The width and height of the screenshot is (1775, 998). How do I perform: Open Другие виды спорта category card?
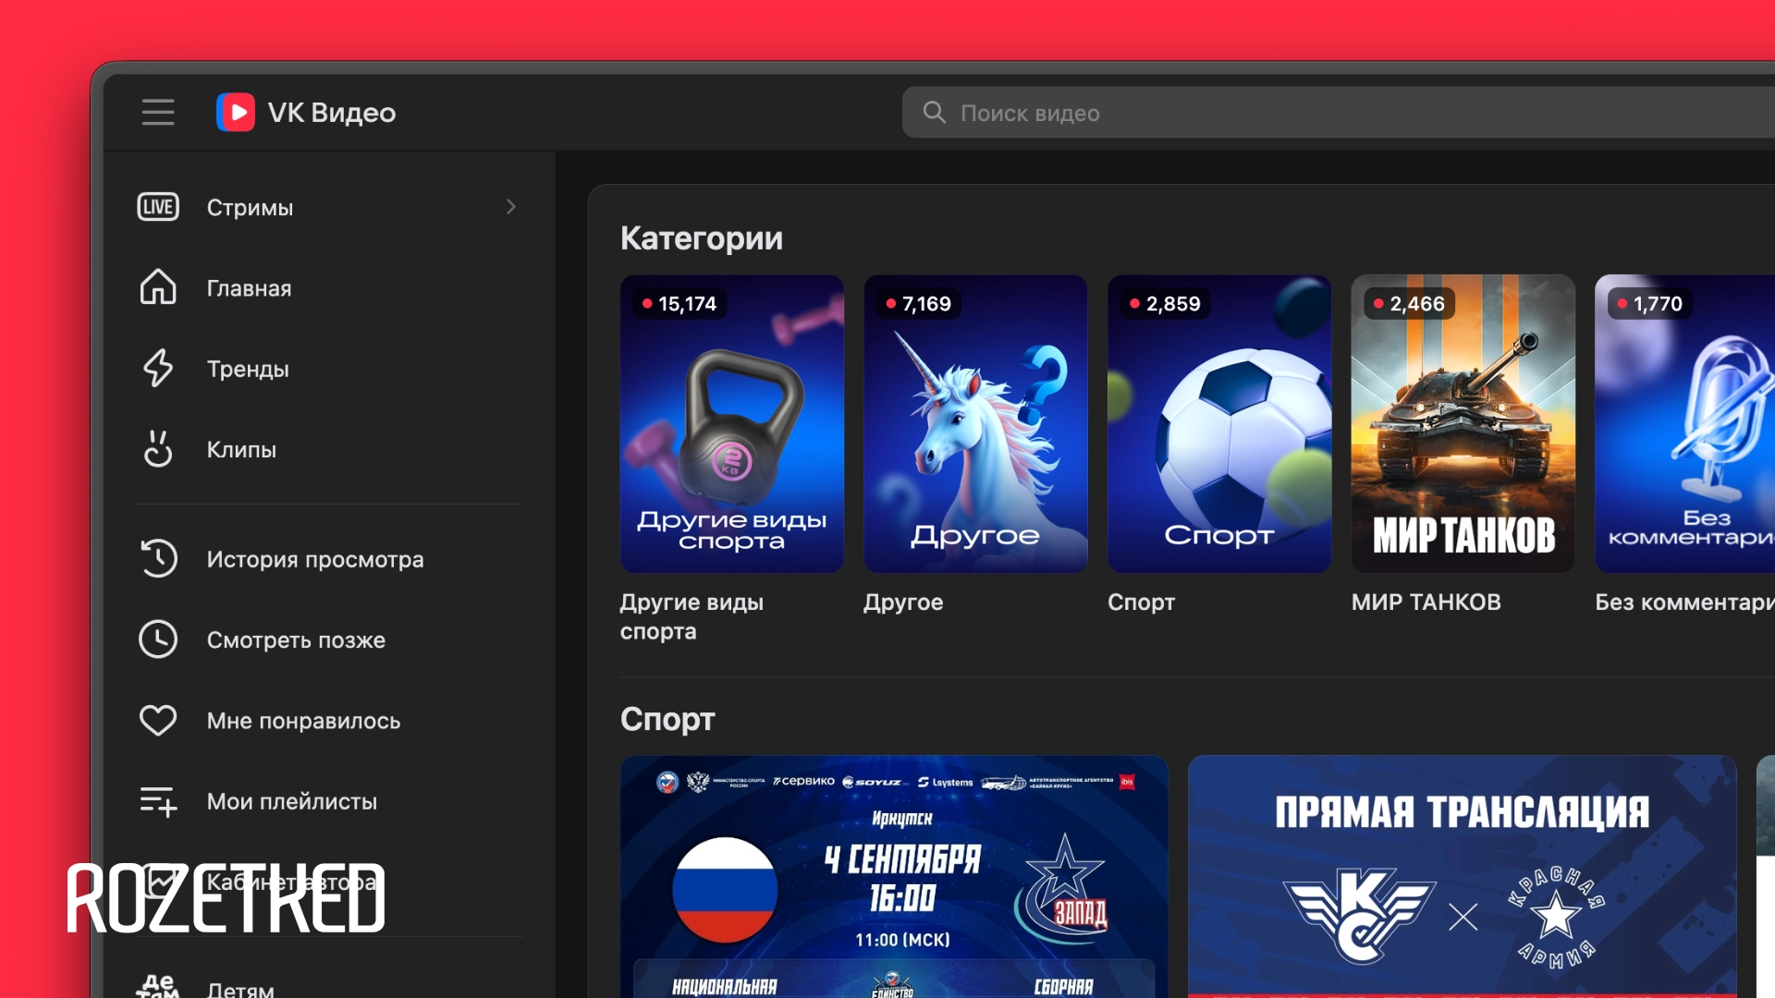tap(732, 423)
